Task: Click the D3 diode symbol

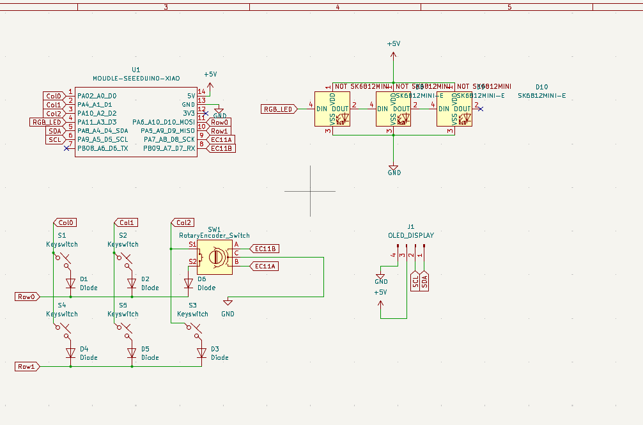Action: tap(201, 353)
